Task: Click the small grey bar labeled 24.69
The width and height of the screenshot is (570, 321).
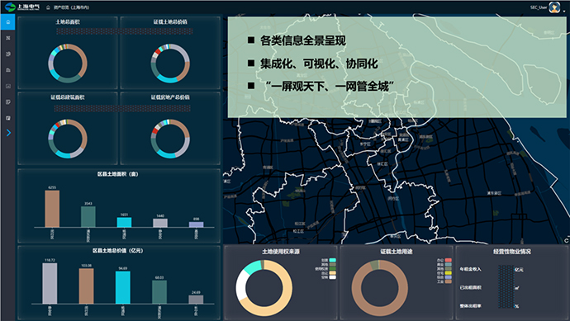Action: click(196, 300)
